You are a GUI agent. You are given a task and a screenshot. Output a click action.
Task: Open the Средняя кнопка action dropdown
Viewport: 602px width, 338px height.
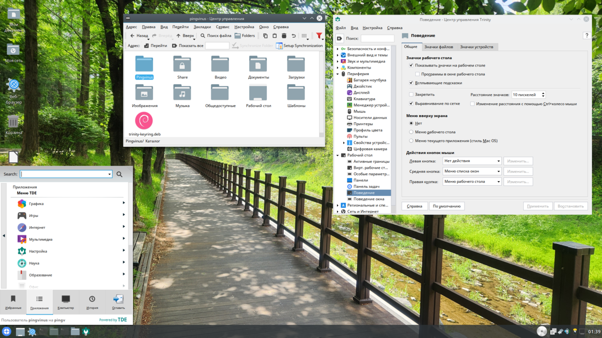(x=472, y=171)
